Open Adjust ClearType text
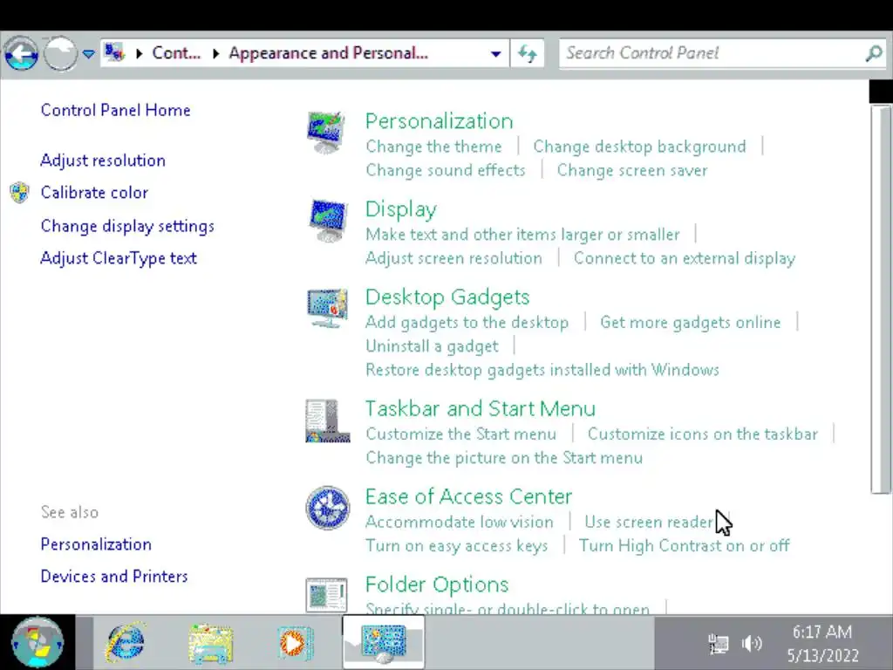 point(119,258)
